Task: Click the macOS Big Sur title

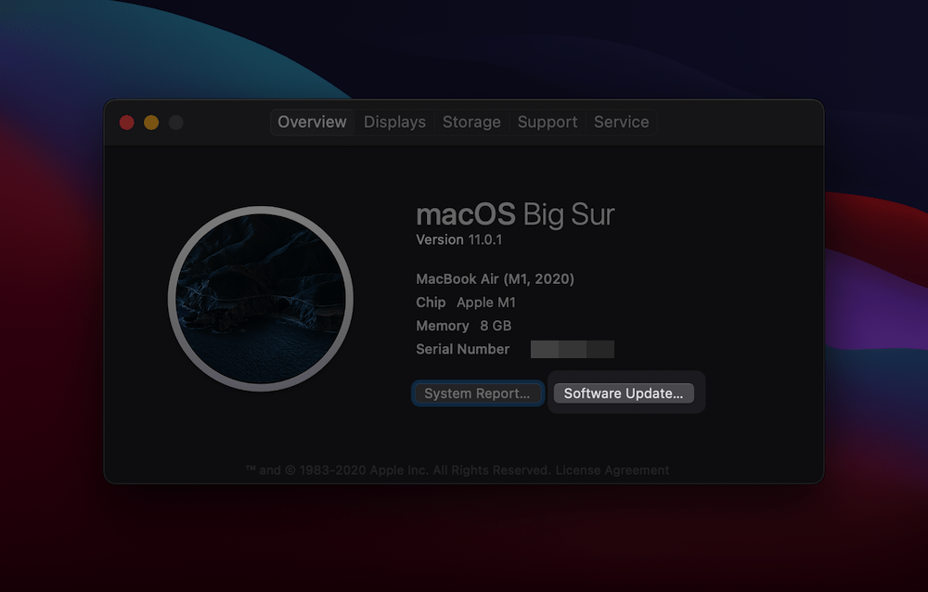Action: coord(515,214)
